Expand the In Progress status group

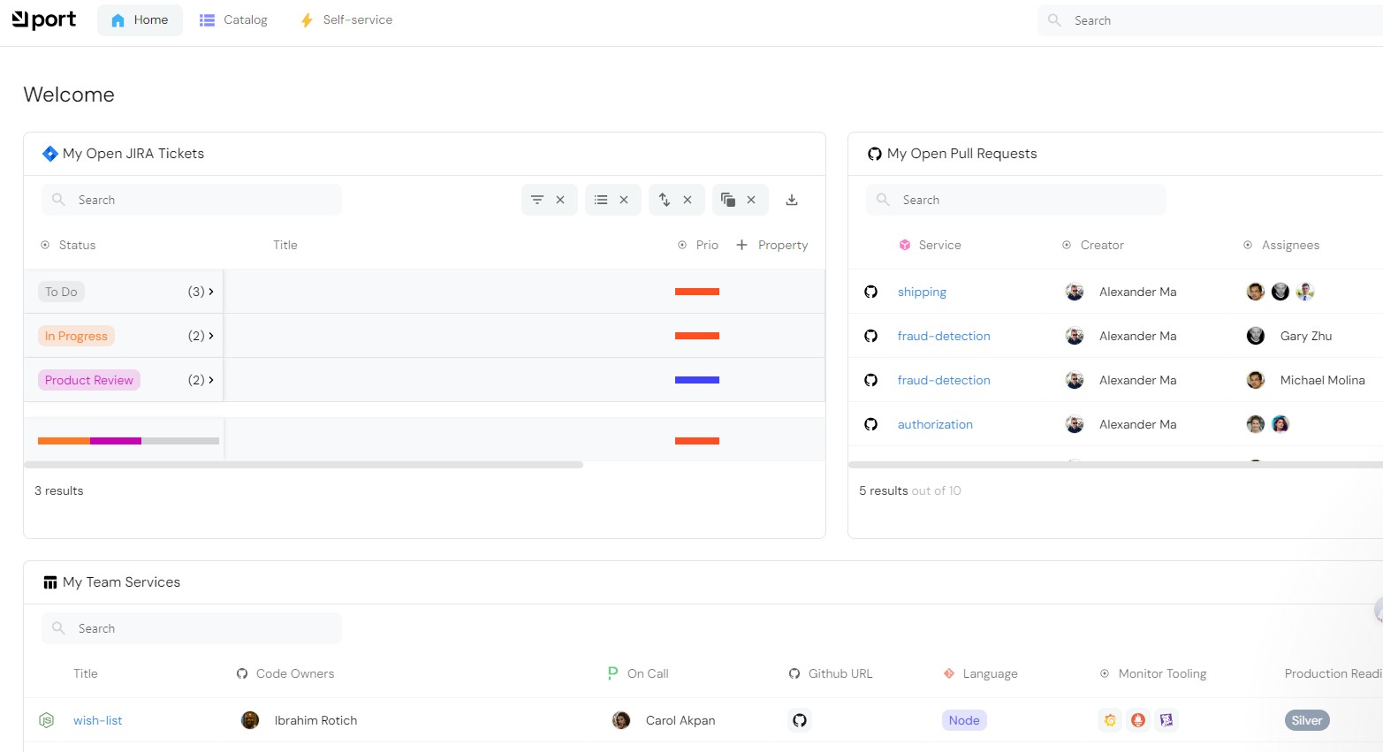click(x=210, y=336)
